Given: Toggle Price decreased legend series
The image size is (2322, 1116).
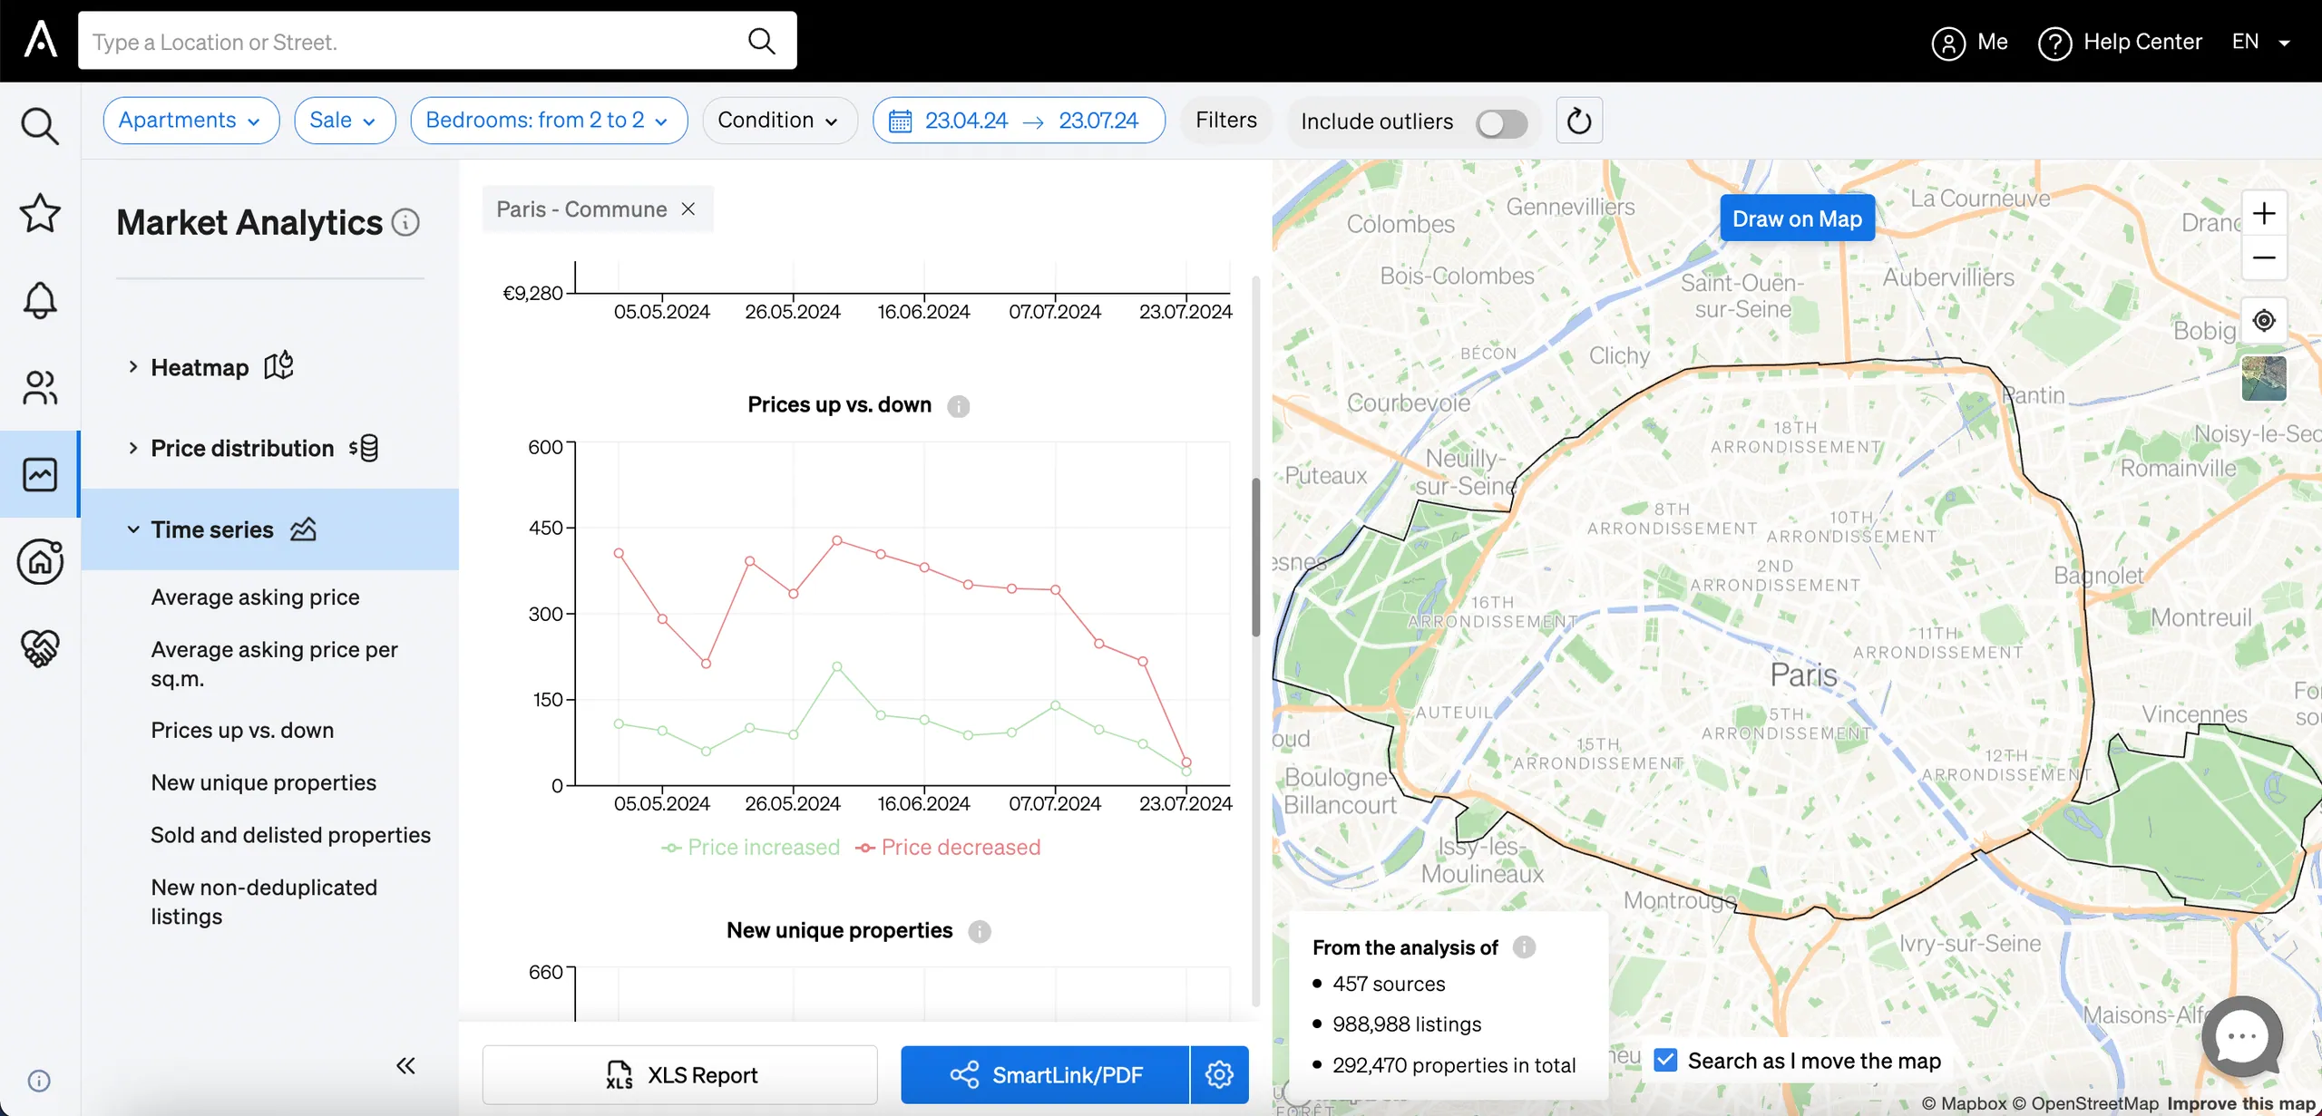Looking at the screenshot, I should pyautogui.click(x=948, y=847).
